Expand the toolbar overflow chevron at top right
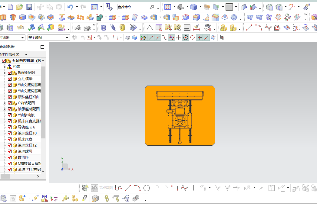The image size is (317, 204). (305, 15)
